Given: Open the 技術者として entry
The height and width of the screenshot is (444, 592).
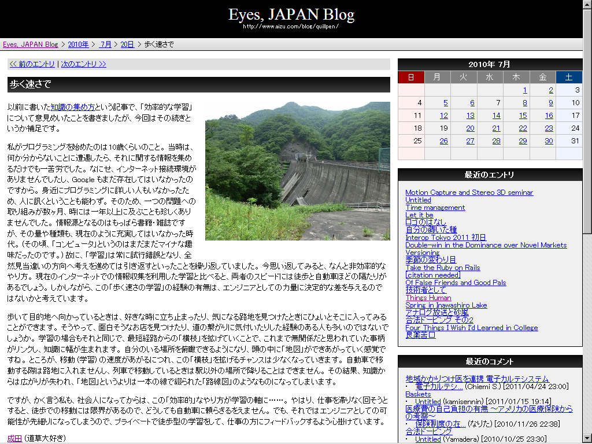Looking at the screenshot, I should [x=426, y=290].
